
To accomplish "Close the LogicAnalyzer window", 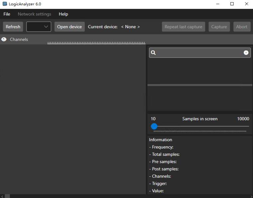I will point(247,4).
